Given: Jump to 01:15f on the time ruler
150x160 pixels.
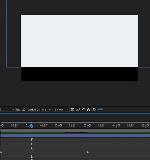Looking at the screenshot, I should [44, 125].
